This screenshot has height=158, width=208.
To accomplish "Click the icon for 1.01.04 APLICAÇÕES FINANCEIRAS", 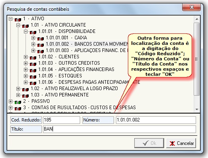I will [x=33, y=71].
